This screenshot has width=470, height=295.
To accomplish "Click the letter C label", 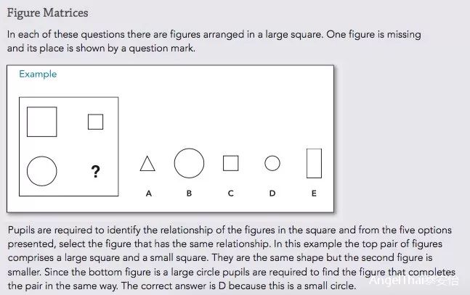I will [x=230, y=194].
